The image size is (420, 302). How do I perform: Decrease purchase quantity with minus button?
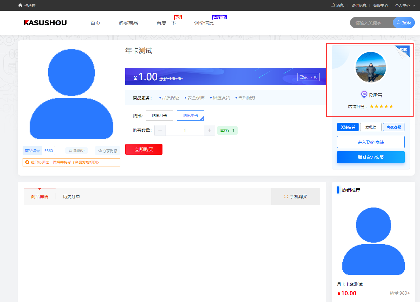tap(160, 130)
